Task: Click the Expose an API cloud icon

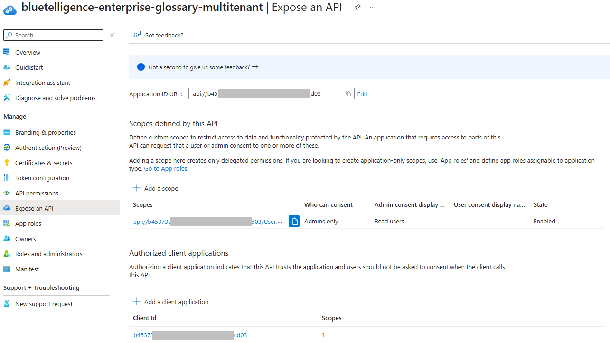Action: point(7,208)
